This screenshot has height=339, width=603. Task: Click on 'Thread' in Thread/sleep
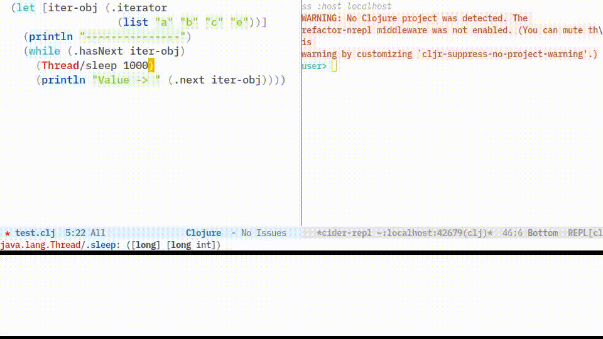pos(60,65)
